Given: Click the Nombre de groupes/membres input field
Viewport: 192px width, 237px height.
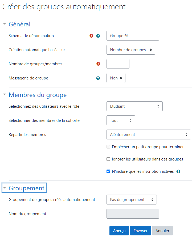Looking at the screenshot, I should tap(118, 64).
